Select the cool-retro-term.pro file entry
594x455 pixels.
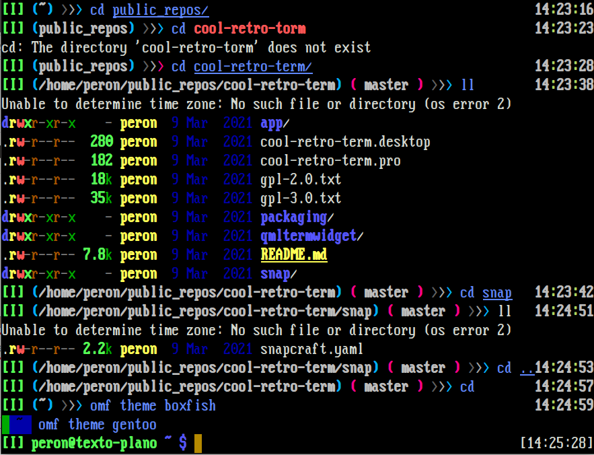(x=330, y=161)
